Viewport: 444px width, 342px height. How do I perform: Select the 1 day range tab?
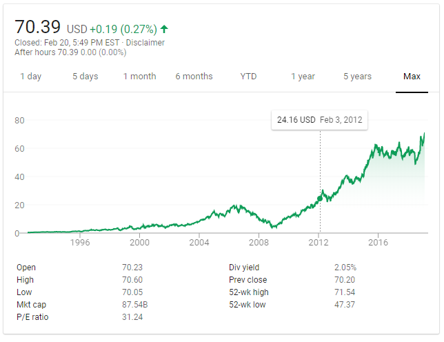click(30, 77)
